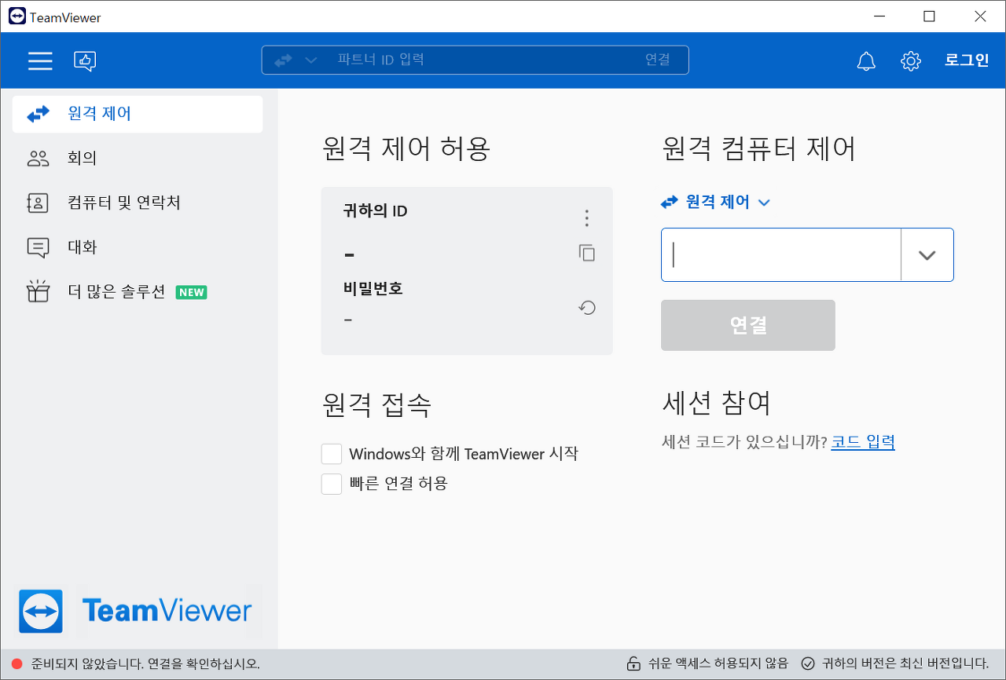
Task: Close the TeamViewer window
Action: (980, 16)
